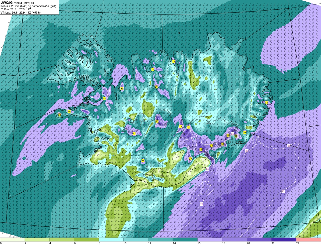Click the 14–16 m/s dark teal legend band
321x245 pixels.
click(185, 239)
